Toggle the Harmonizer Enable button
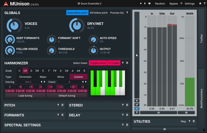 [x=114, y=63]
